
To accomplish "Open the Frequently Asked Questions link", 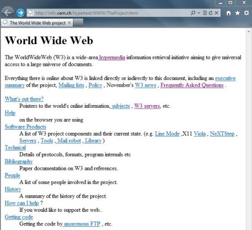I will click(192, 85).
